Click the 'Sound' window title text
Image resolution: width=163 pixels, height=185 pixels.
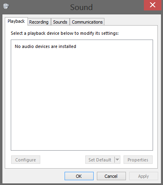(81, 7)
